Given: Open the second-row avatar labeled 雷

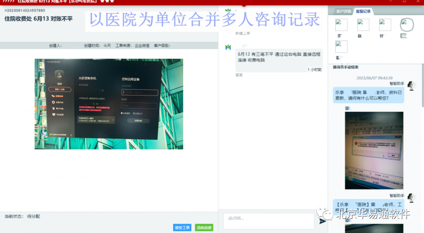Looking at the screenshot, I should point(341,47).
